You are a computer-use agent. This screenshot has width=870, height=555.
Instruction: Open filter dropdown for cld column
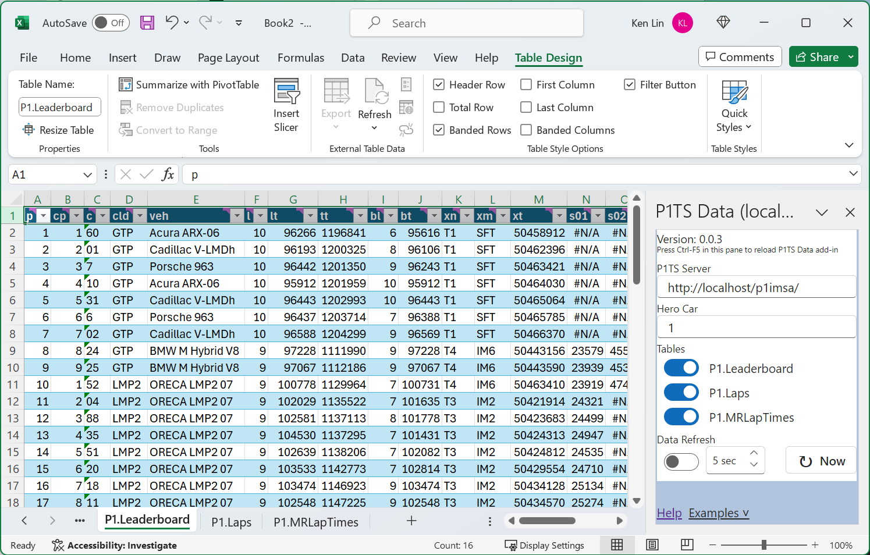click(140, 216)
